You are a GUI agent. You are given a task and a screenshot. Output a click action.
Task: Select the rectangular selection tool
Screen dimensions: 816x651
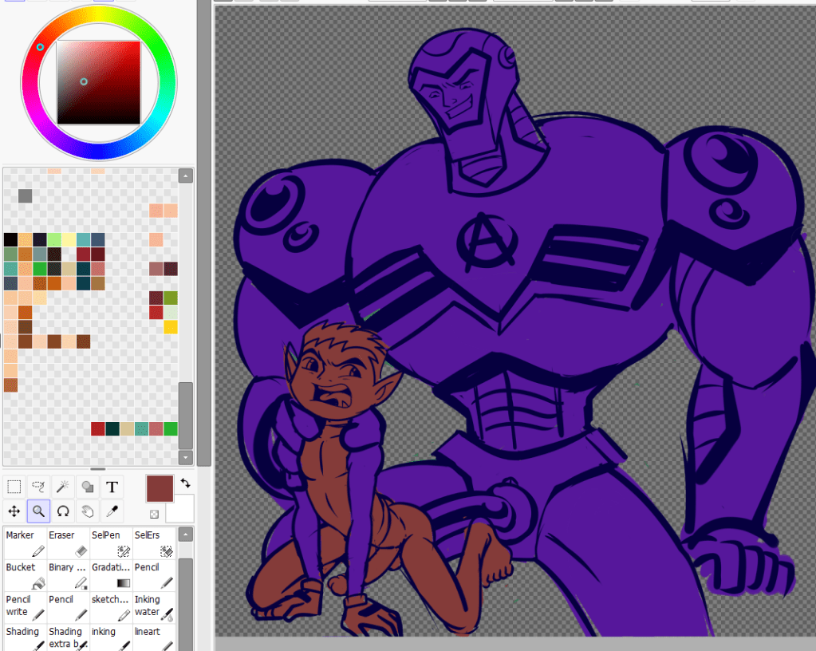click(x=14, y=487)
